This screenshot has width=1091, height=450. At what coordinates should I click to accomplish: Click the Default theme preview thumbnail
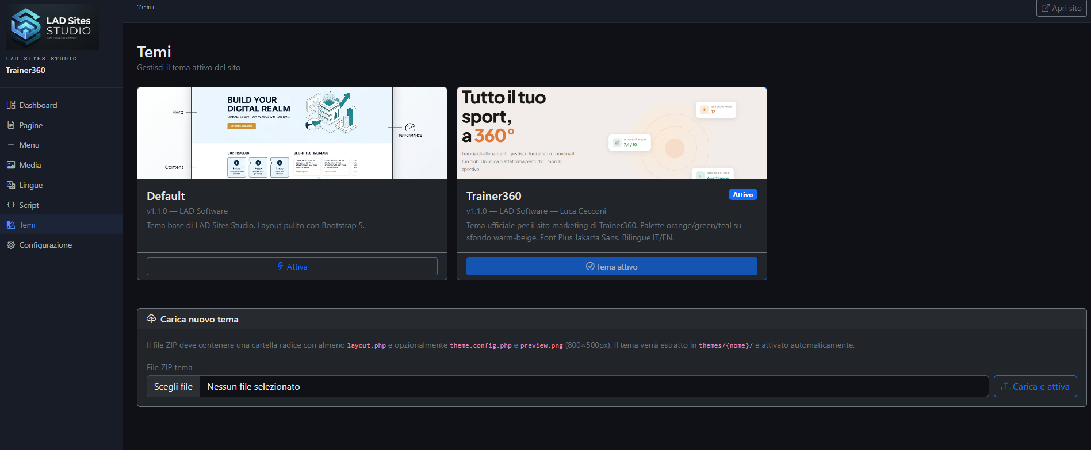292,133
